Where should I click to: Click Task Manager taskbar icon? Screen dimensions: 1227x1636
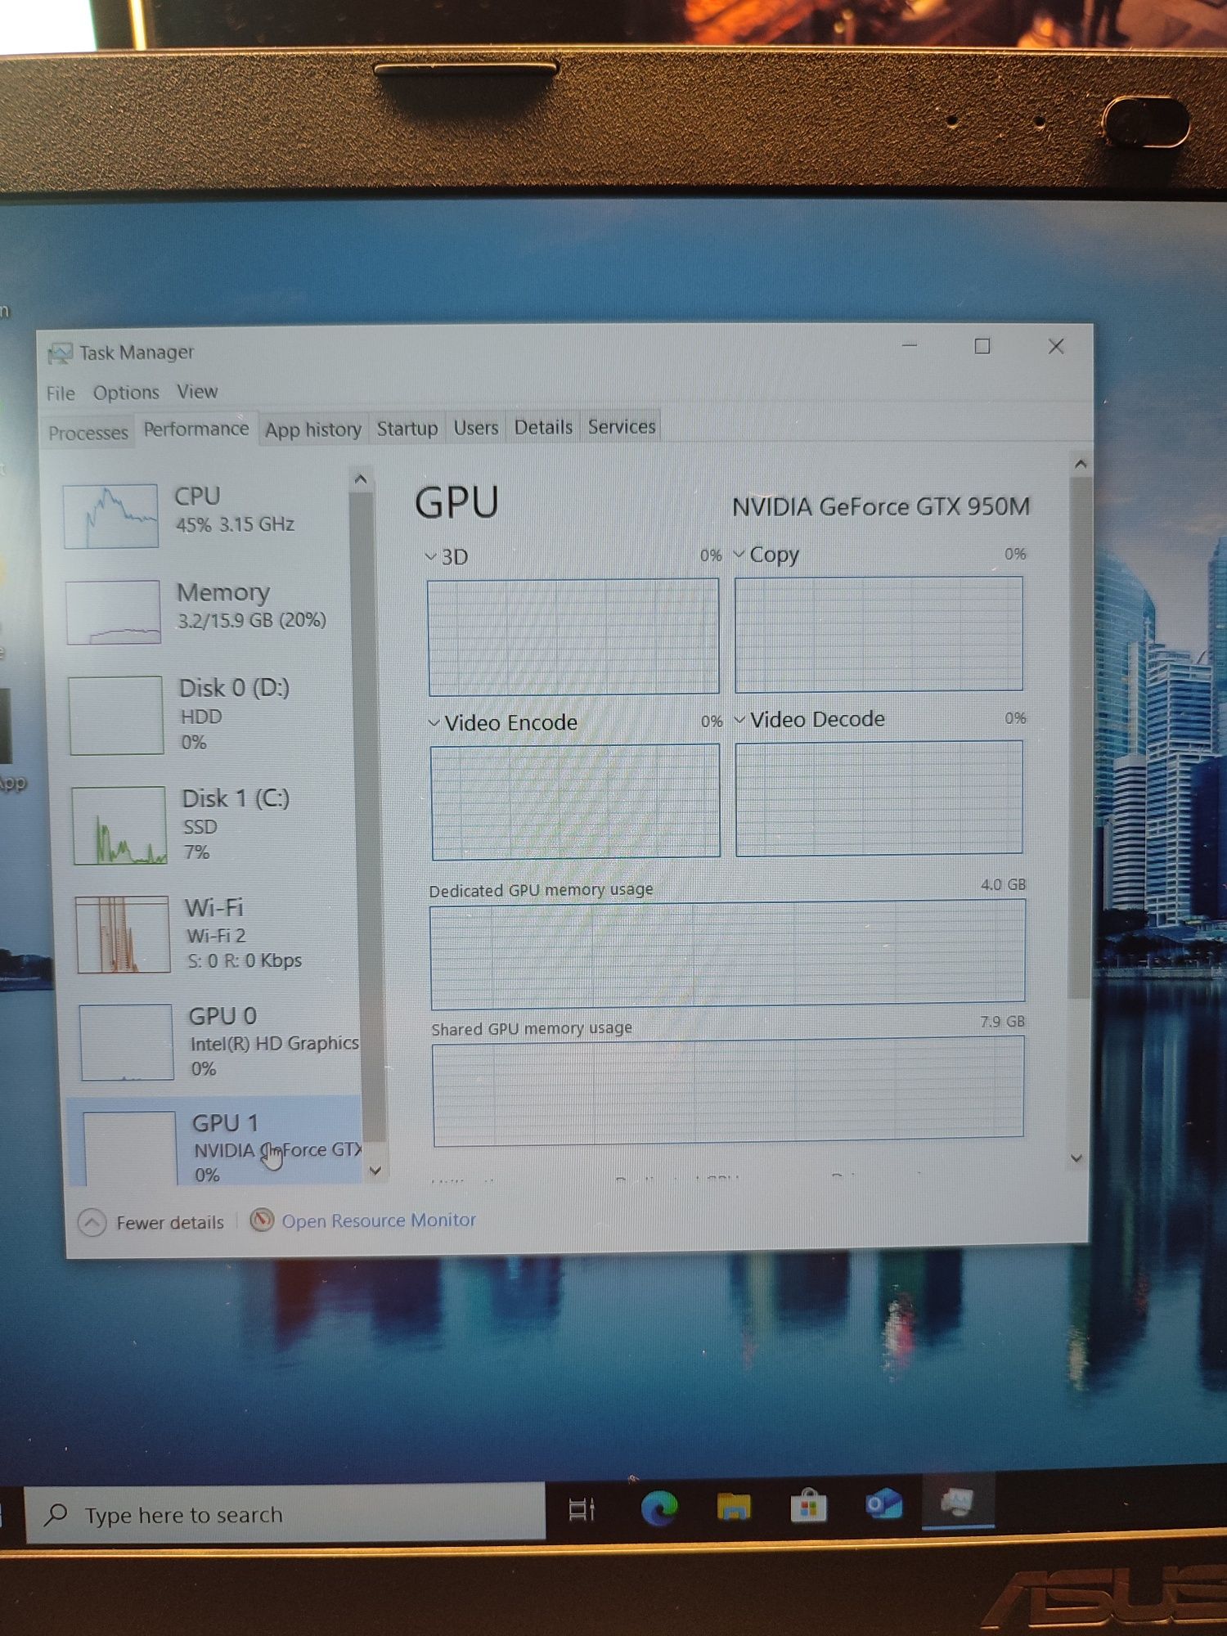click(x=958, y=1502)
